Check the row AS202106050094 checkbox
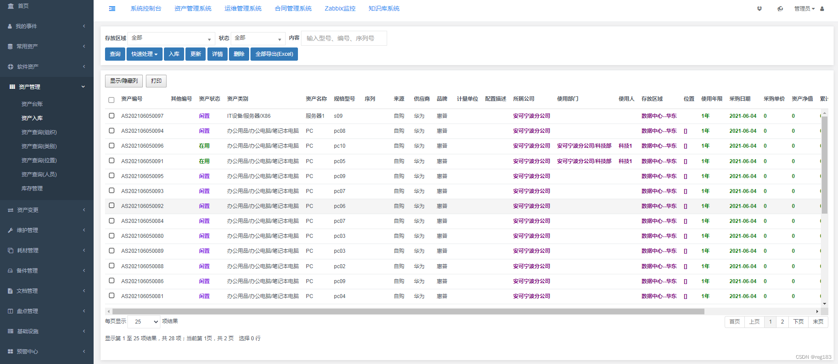 112,131
